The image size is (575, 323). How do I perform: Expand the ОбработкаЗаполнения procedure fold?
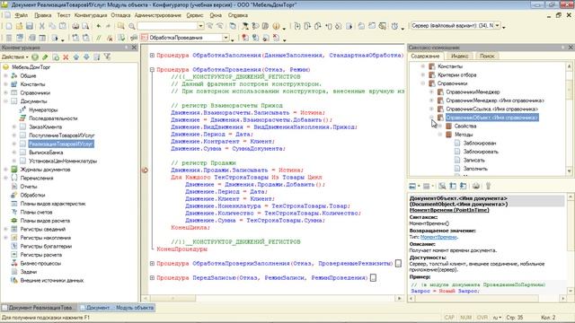pyautogui.click(x=152, y=56)
